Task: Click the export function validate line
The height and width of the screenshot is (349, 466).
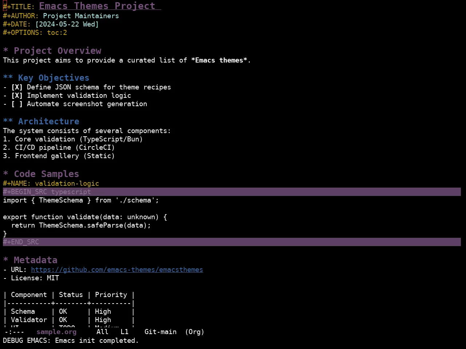Action: tap(85, 217)
